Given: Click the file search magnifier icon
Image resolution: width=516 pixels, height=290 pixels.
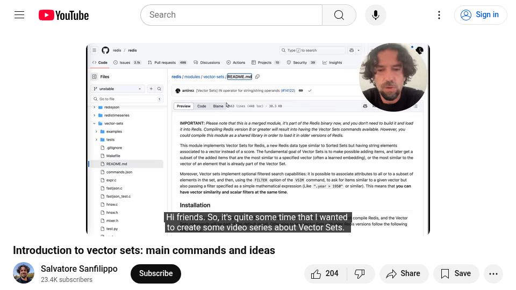Looking at the screenshot, I should pos(159,89).
